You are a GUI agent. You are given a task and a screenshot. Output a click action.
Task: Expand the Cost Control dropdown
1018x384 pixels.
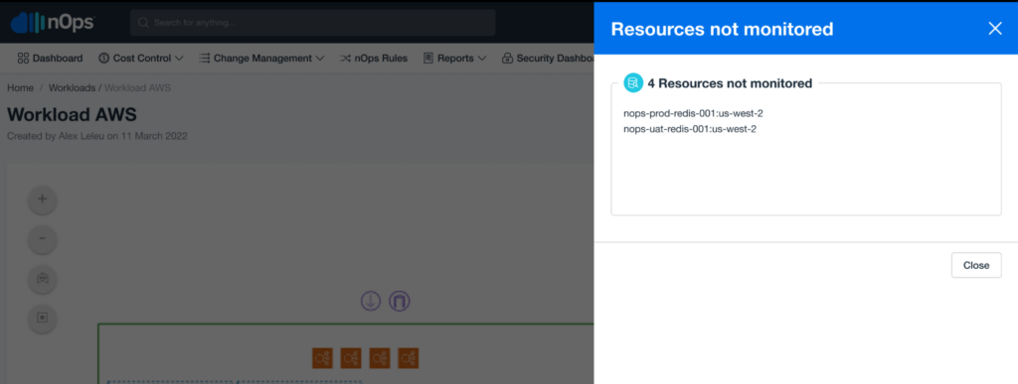[x=141, y=59]
